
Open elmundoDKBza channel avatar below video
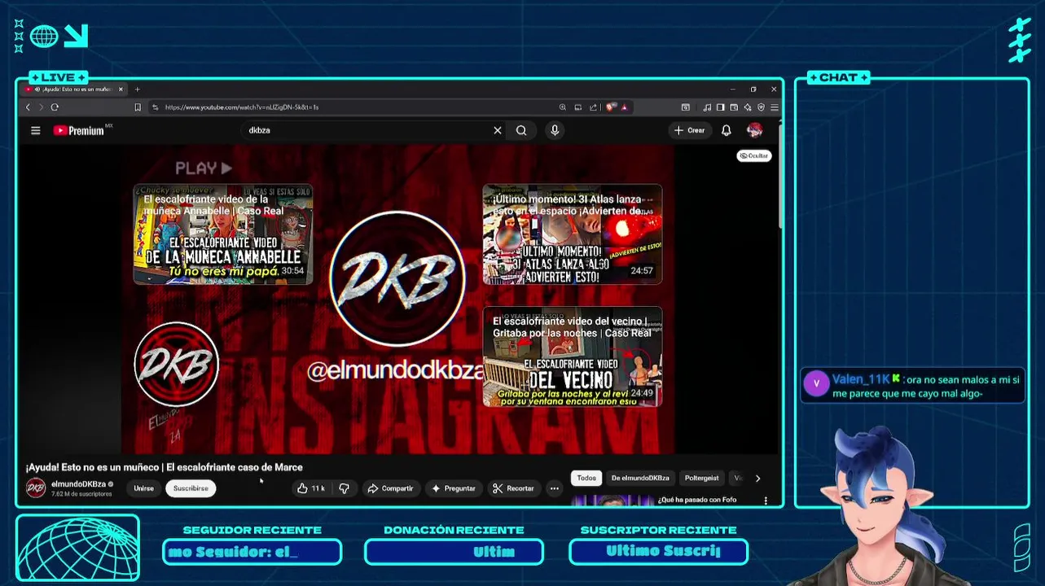tap(36, 488)
